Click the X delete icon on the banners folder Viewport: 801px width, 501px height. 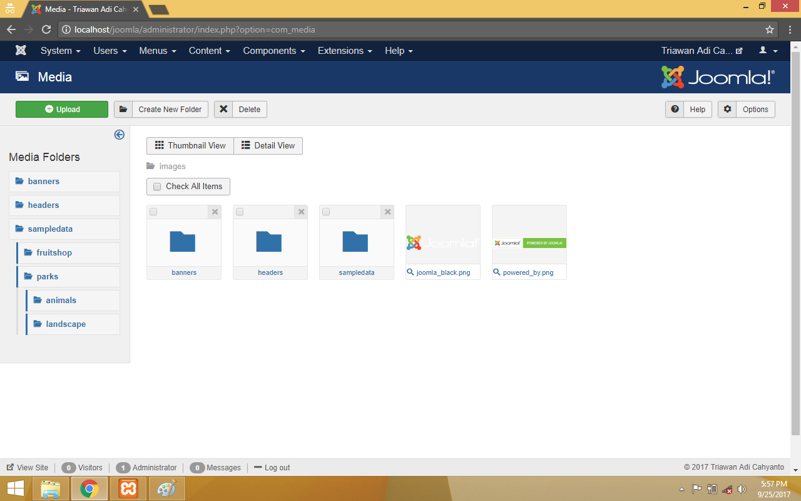(215, 212)
